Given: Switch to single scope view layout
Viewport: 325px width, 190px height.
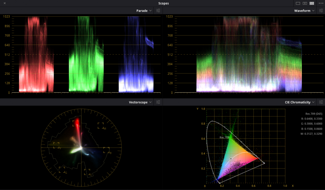Looking at the screenshot, I should click(x=298, y=3).
